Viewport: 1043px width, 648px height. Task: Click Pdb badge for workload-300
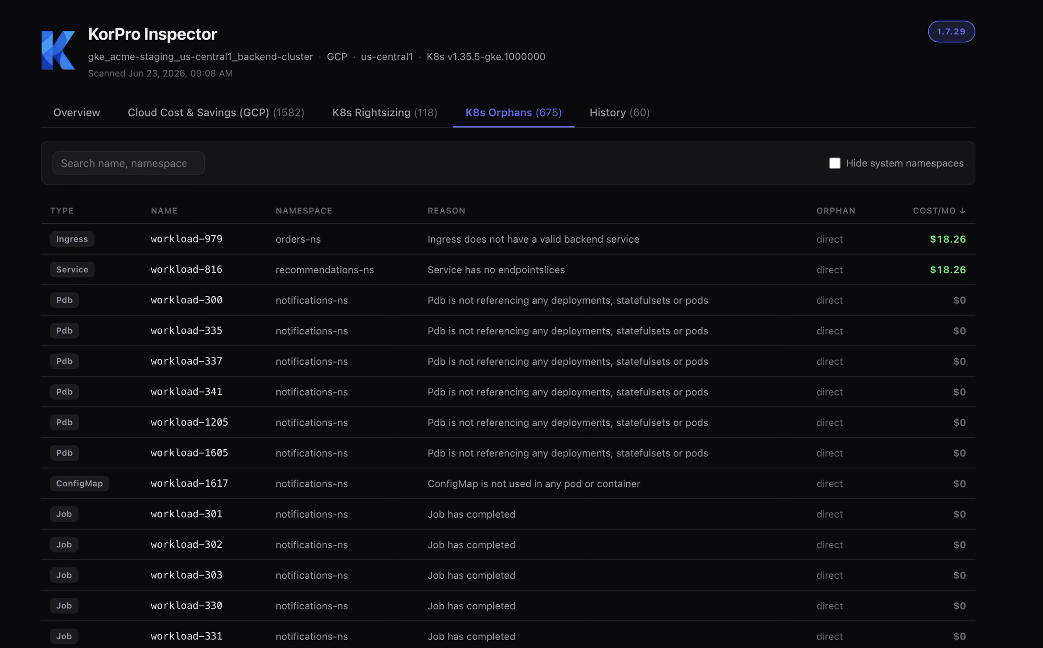pos(64,300)
